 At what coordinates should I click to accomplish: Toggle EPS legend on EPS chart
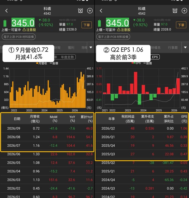point(136,63)
